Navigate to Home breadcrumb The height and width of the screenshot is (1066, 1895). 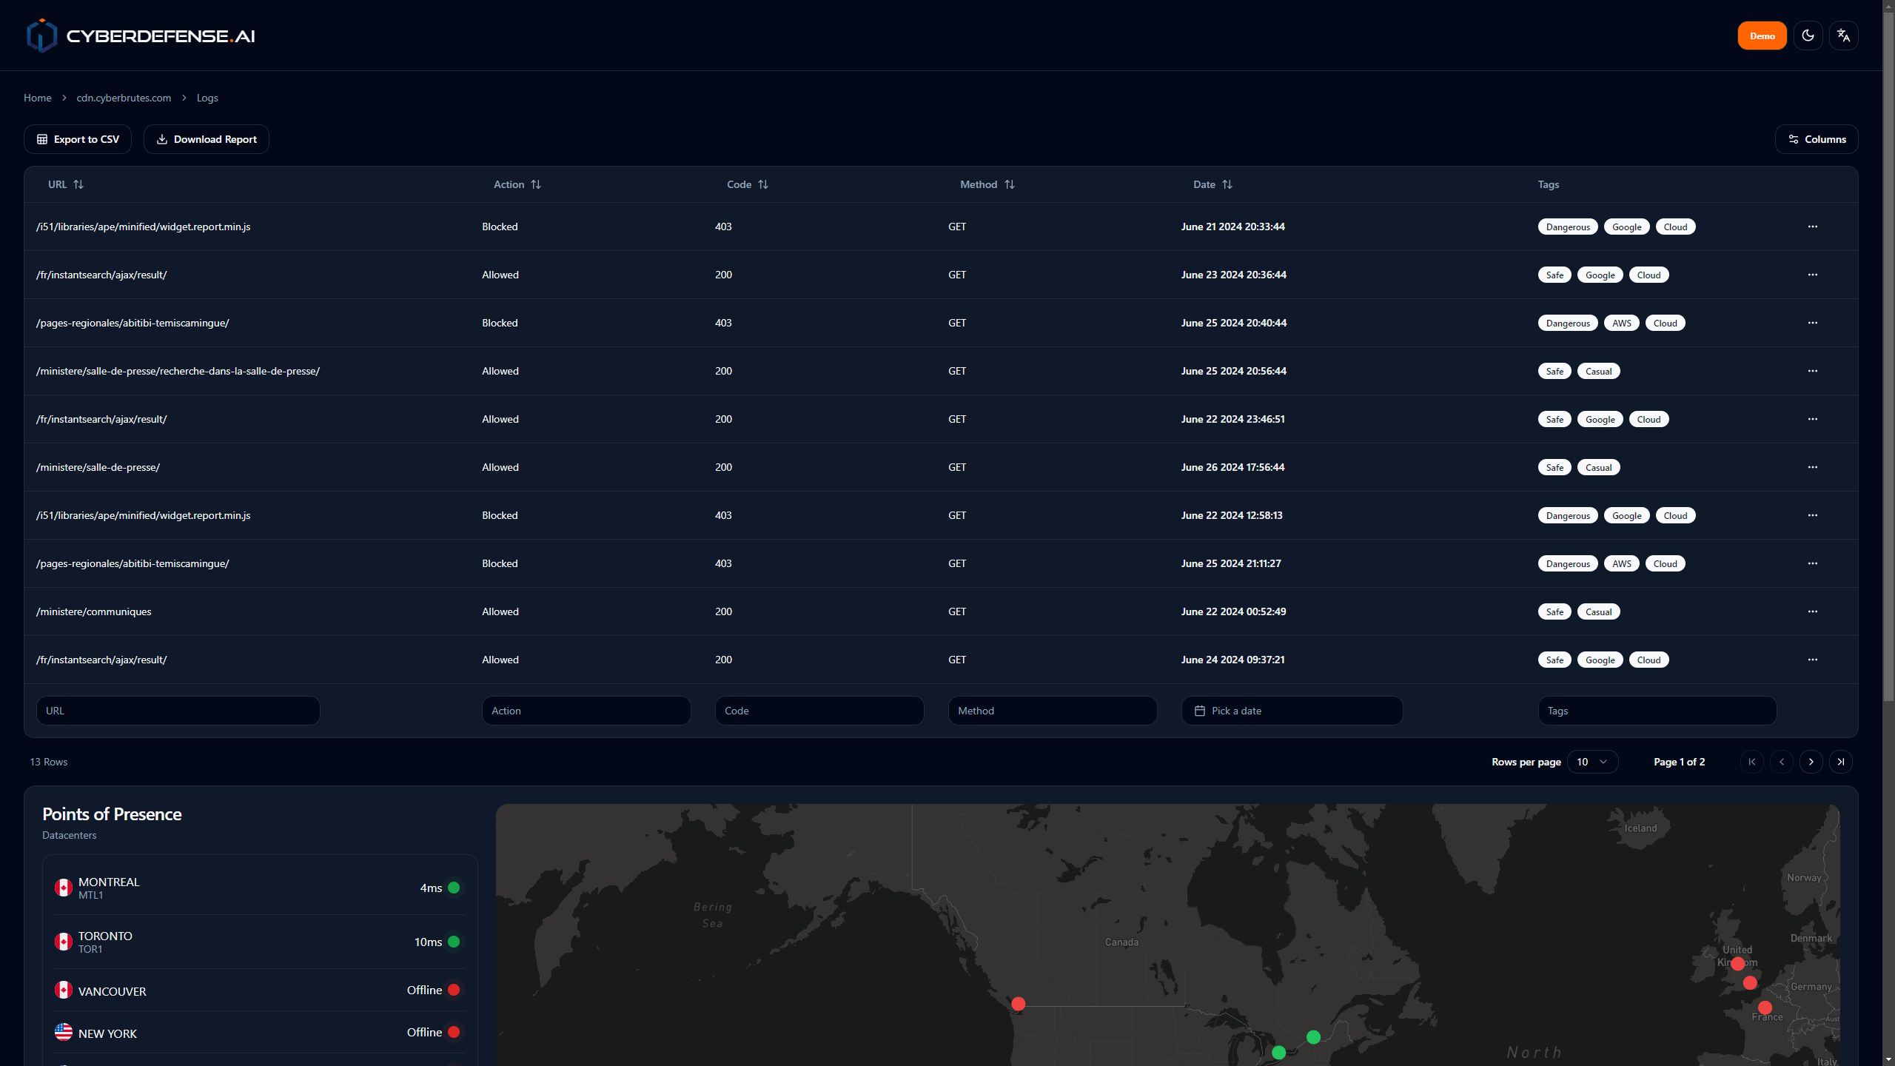(x=38, y=98)
